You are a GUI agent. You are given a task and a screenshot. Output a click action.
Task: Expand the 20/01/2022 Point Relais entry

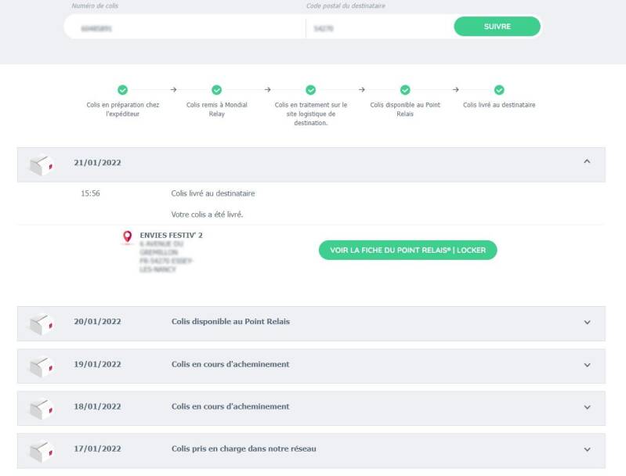tap(587, 322)
